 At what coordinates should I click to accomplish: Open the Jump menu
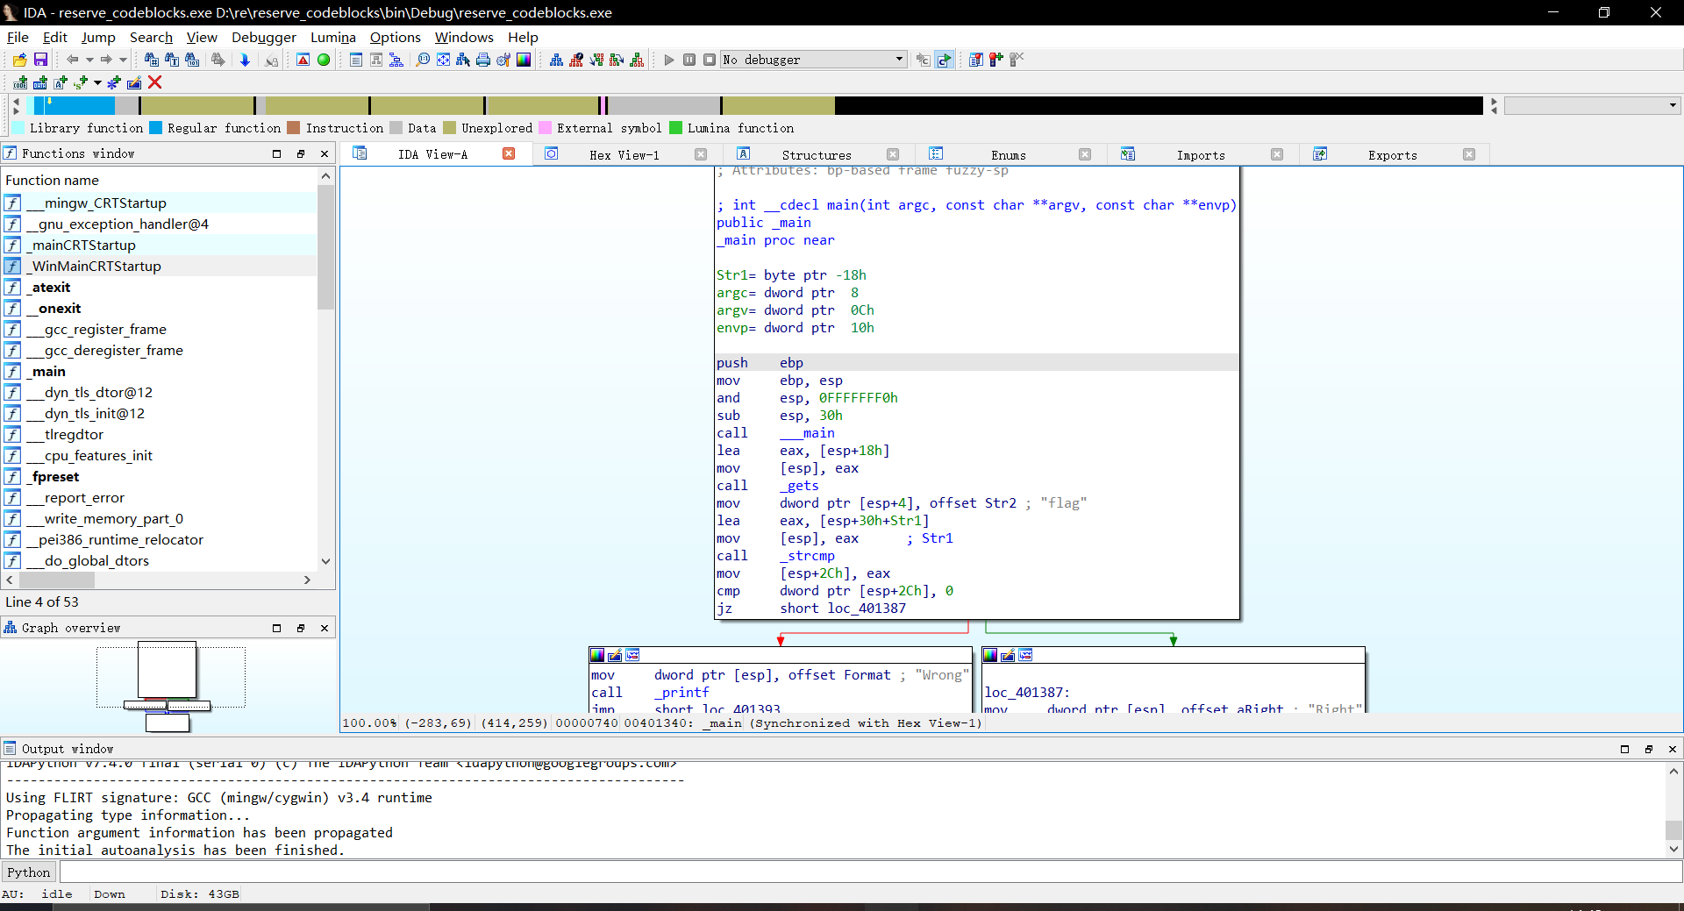pyautogui.click(x=98, y=37)
